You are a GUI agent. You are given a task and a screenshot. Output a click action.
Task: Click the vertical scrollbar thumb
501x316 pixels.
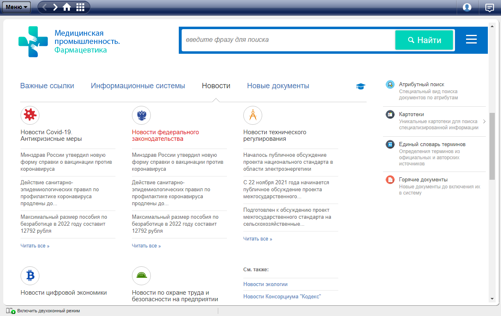click(x=492, y=147)
